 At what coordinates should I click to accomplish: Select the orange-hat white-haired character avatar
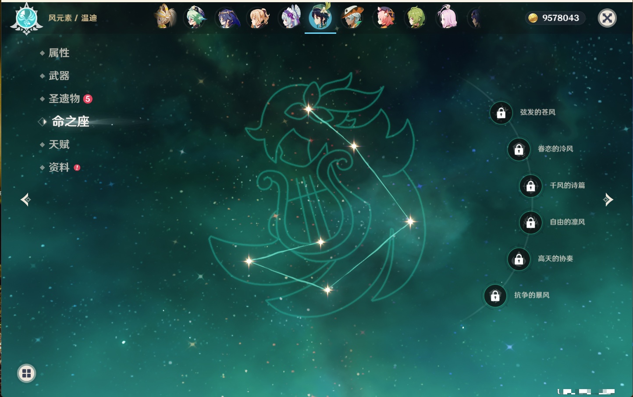tap(352, 18)
